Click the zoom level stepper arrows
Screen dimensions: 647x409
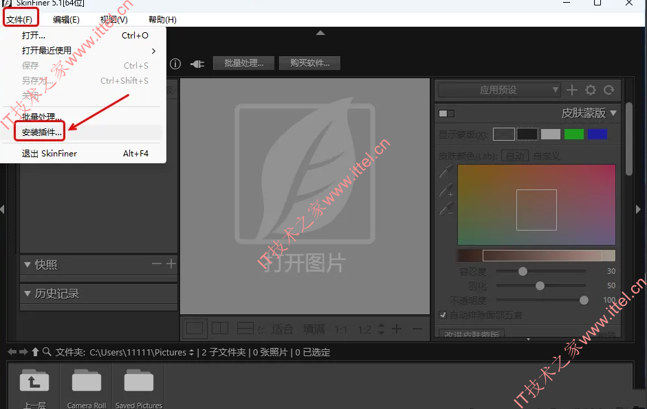pos(381,329)
